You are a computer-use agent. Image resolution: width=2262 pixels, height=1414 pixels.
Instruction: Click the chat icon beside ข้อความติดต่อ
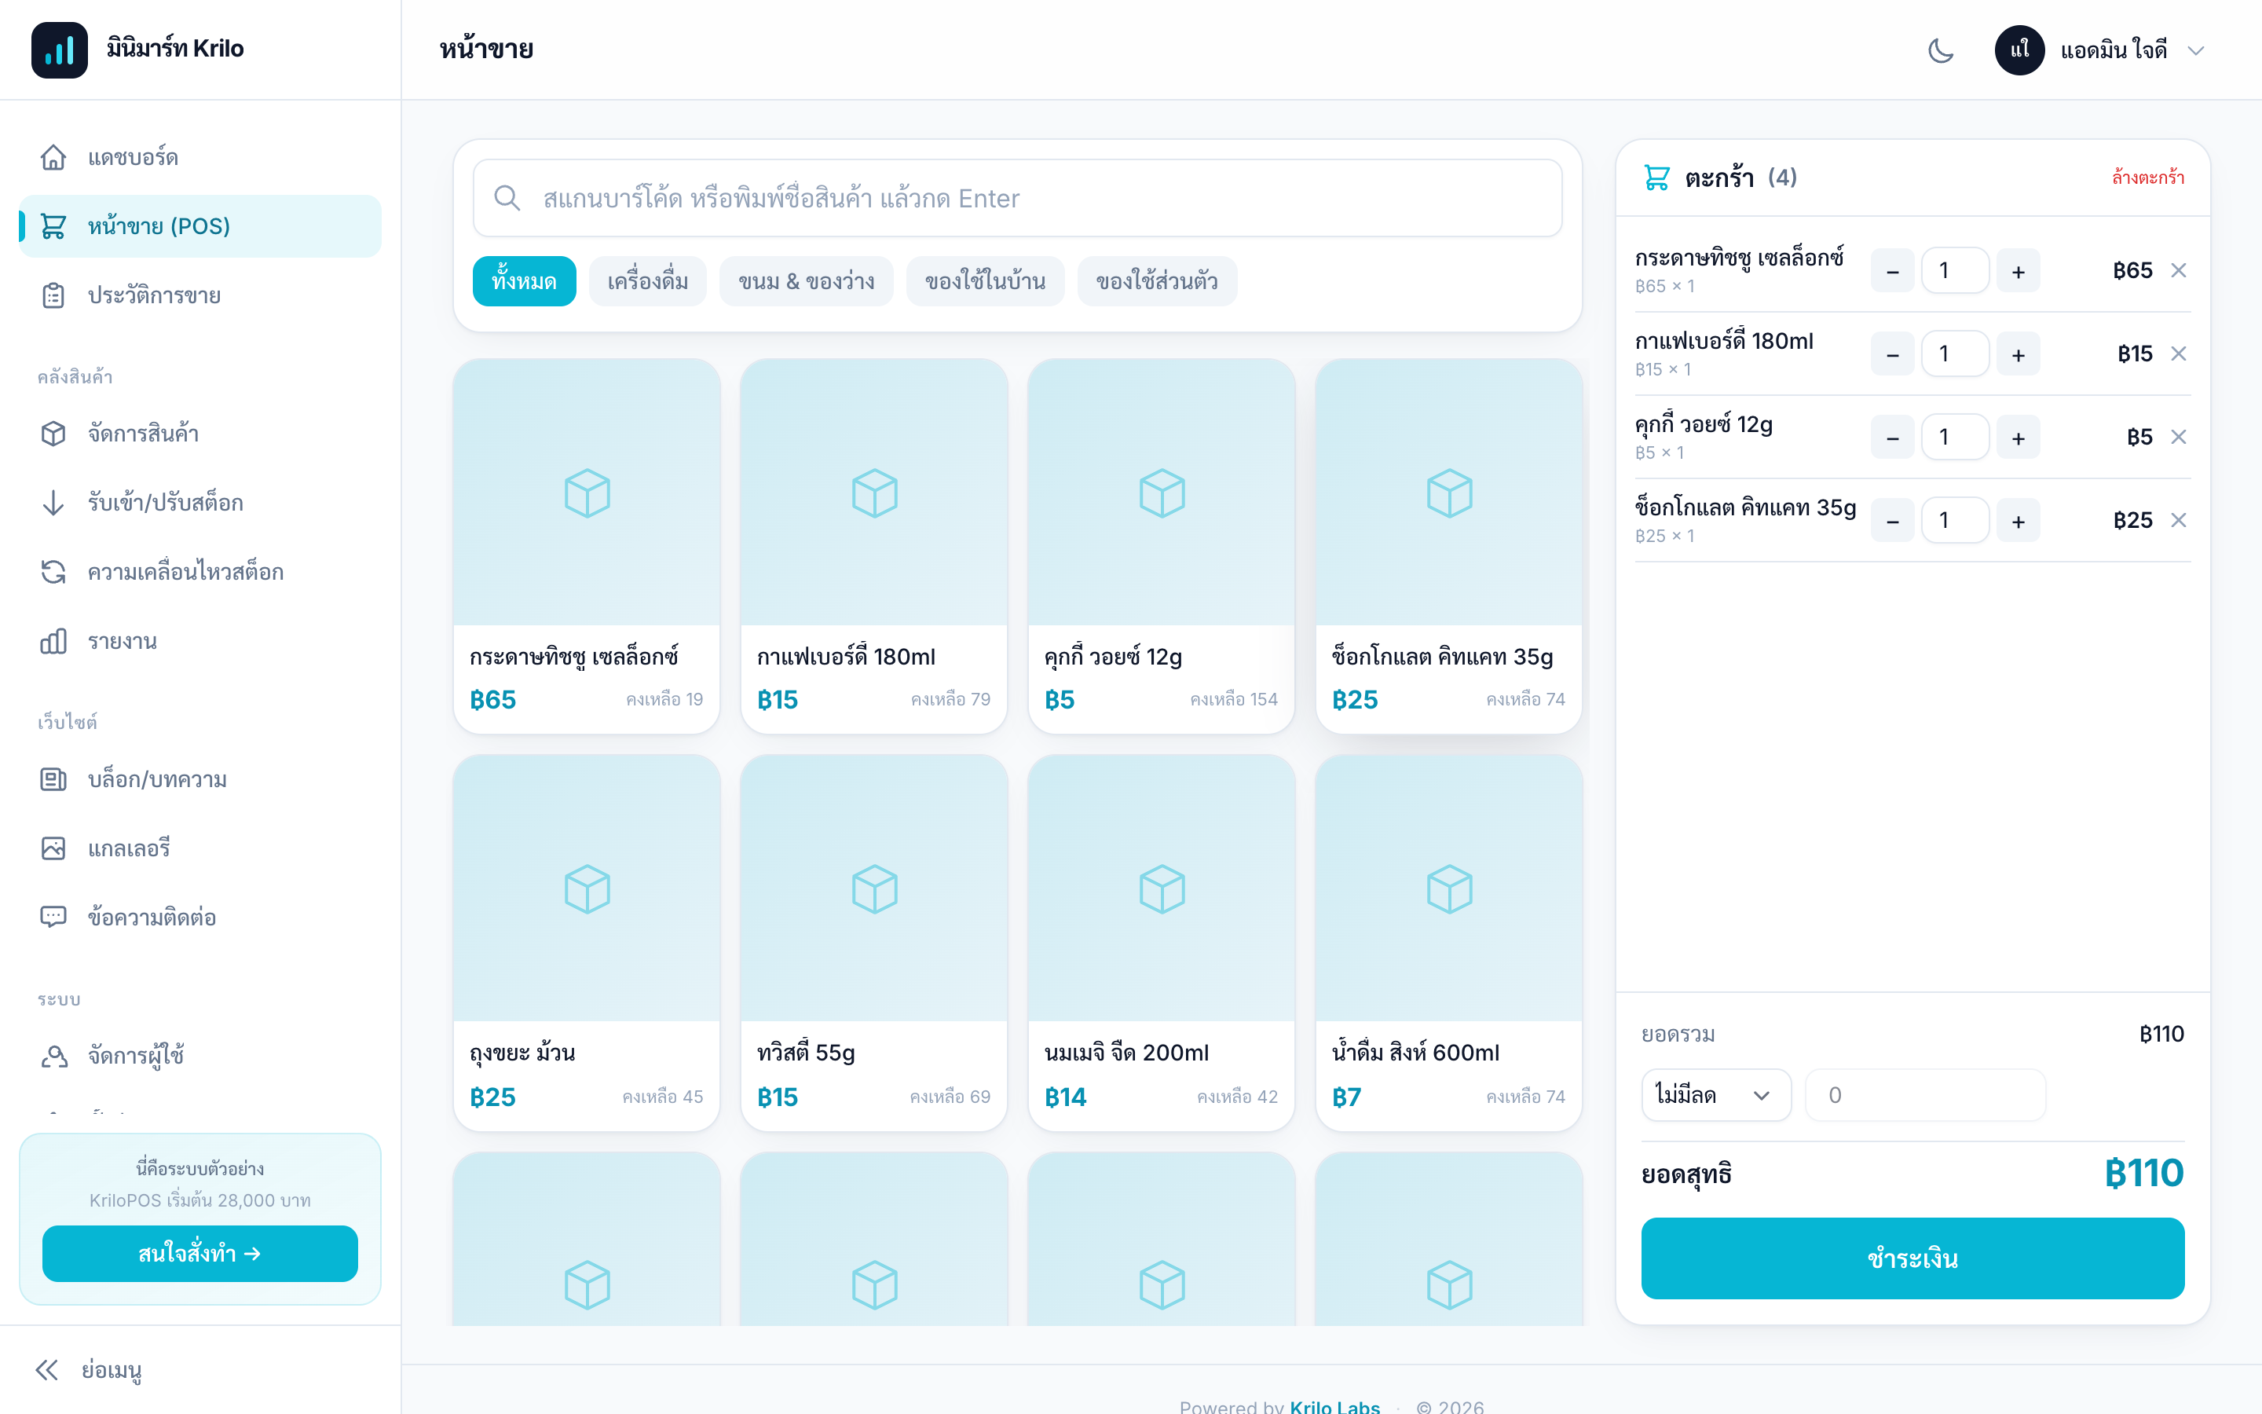pos(53,918)
